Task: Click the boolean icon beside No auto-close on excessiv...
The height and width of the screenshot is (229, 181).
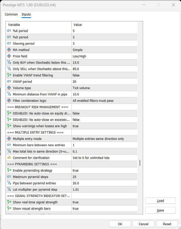Action: coord(9,120)
